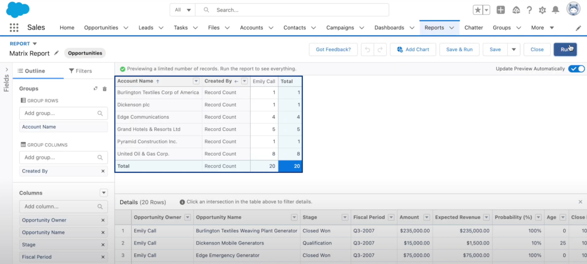The image size is (587, 264).
Task: Remove Created By column group
Action: pyautogui.click(x=103, y=171)
